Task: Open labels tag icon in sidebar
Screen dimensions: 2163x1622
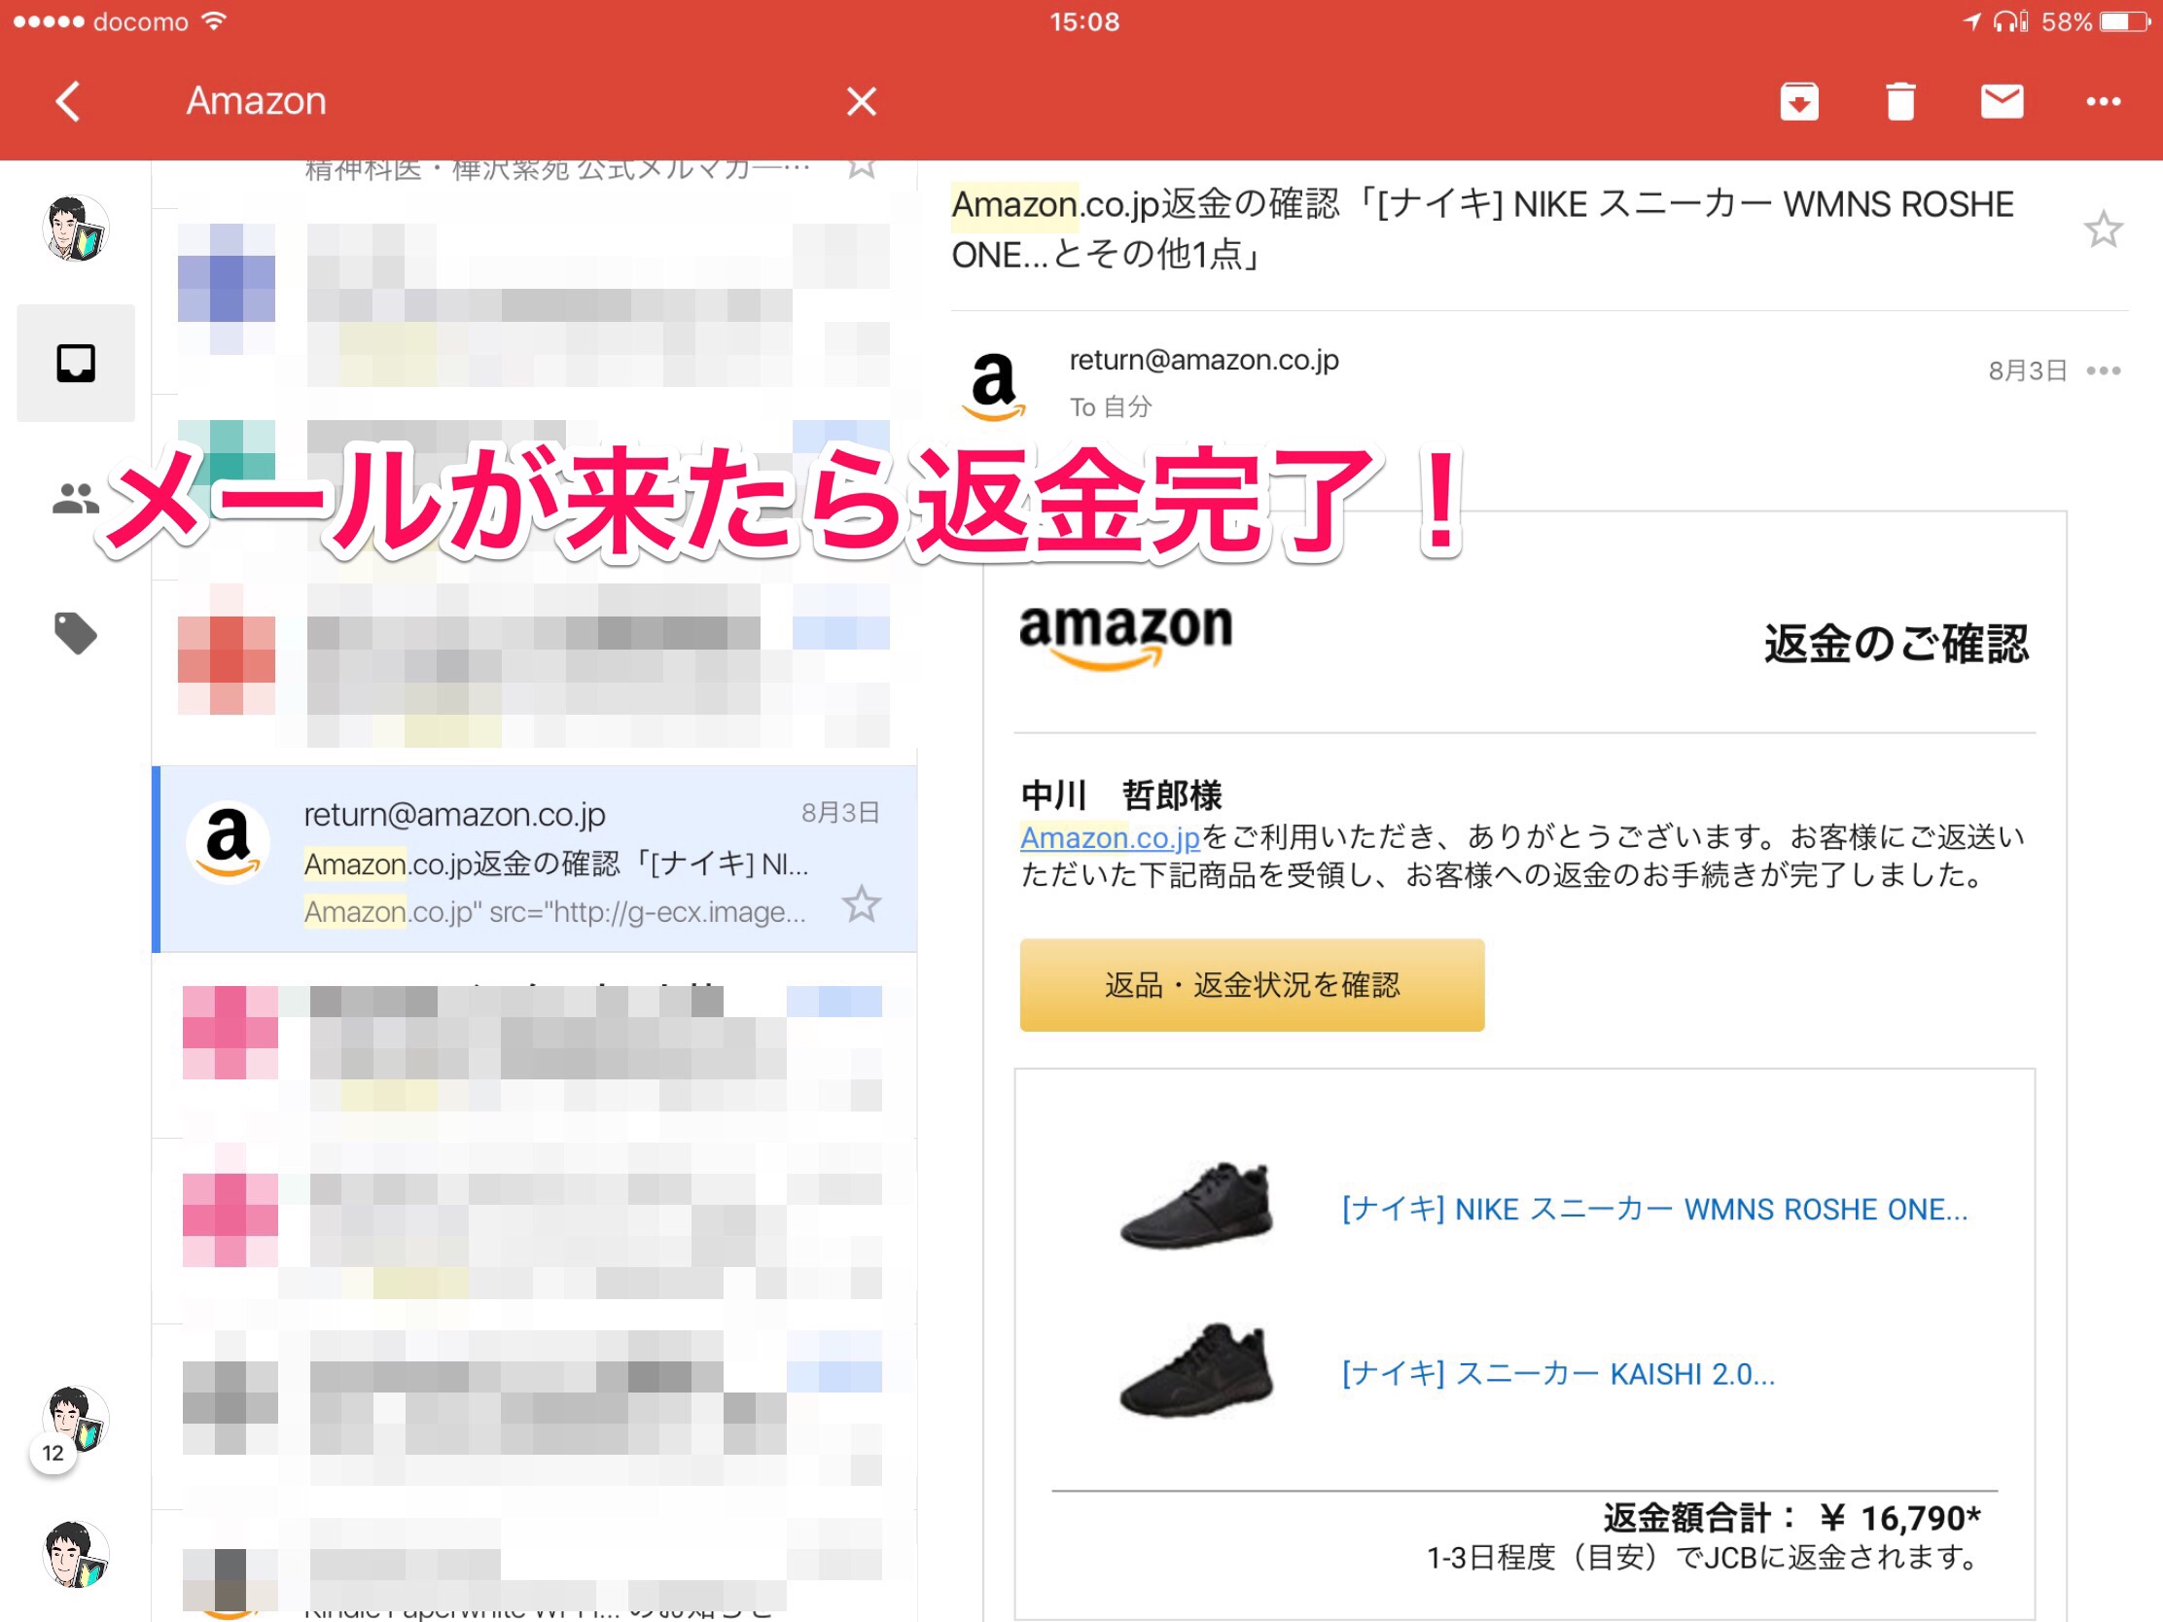Action: pos(75,634)
